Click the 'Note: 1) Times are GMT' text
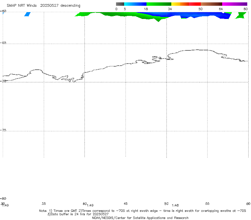 pyautogui.click(x=58, y=211)
